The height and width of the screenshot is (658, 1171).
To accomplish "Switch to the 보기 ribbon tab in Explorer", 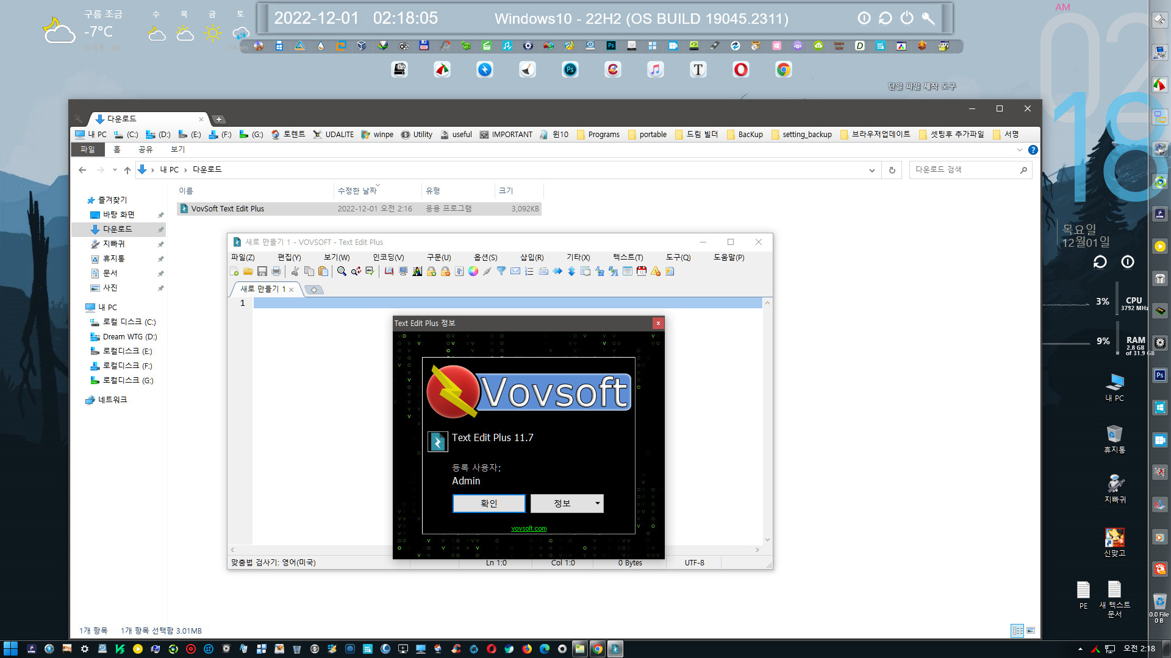I will (177, 149).
